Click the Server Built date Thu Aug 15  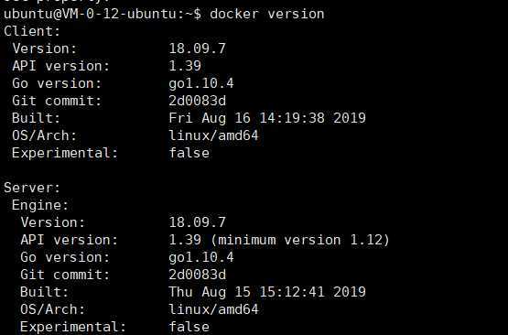210,292
